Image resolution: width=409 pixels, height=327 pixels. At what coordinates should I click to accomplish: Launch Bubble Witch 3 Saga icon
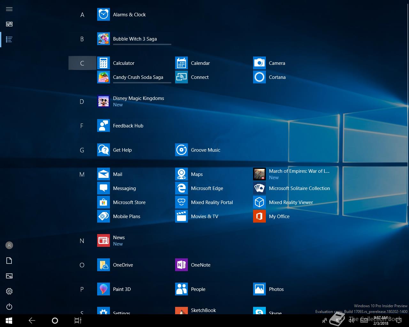tap(103, 39)
